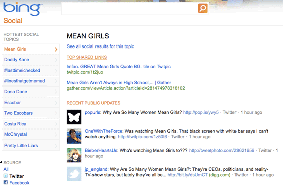Select the #linesthatgetmemad topic
The image size is (283, 190).
click(30, 81)
